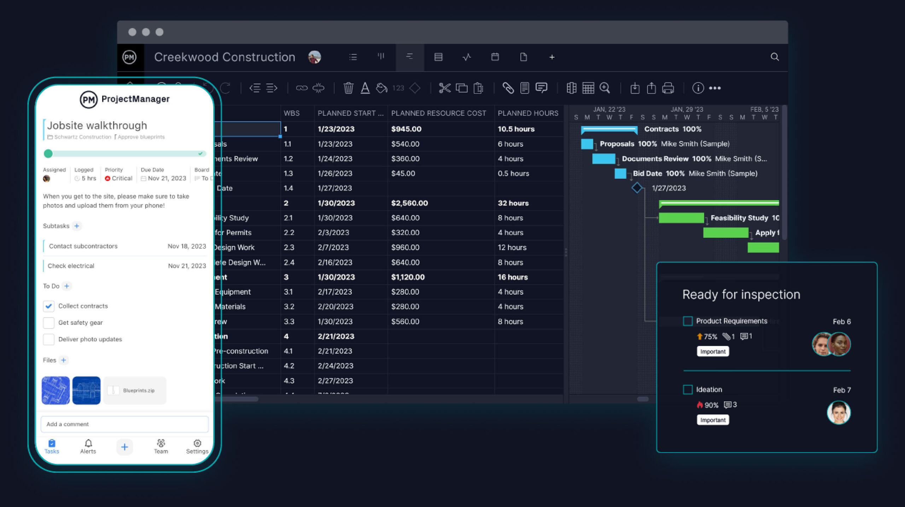The image size is (905, 507).
Task: Click the link tasks chain icon
Action: pos(302,88)
